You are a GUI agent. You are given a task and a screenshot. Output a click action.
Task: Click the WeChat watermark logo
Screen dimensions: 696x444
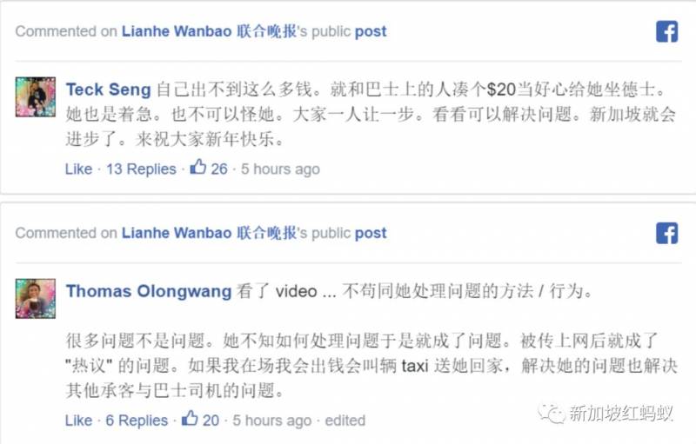pos(552,414)
